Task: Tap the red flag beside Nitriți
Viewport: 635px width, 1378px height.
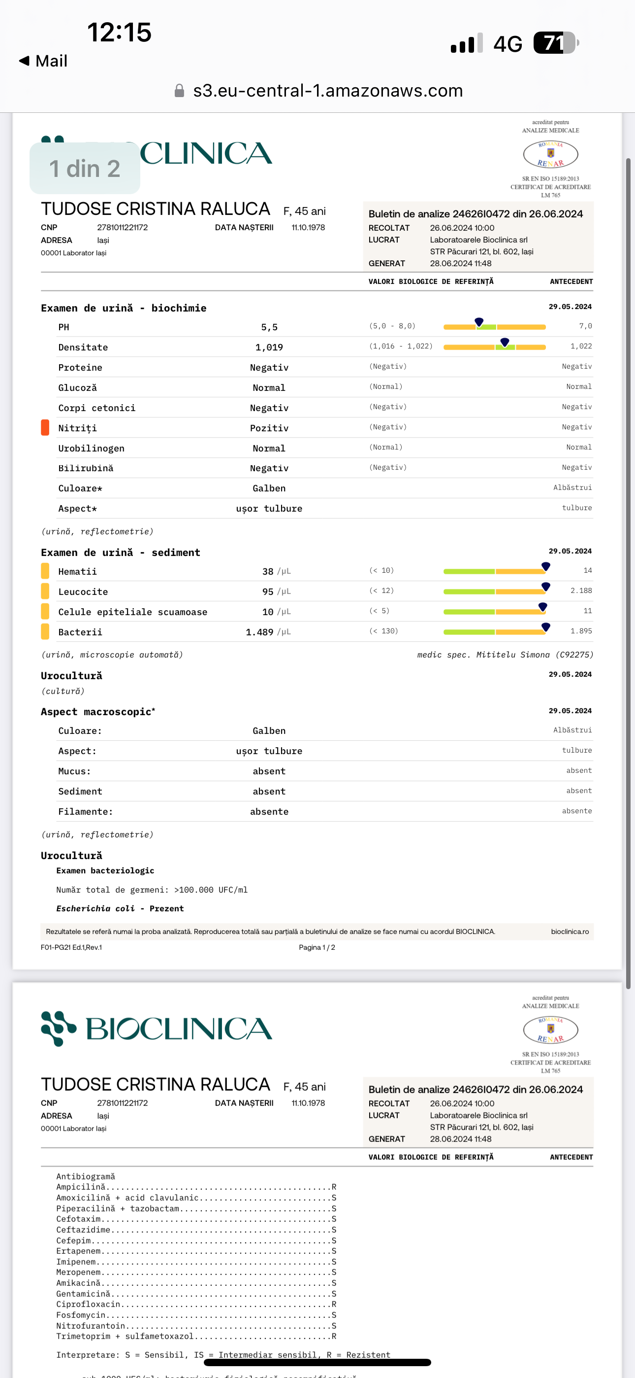Action: [45, 427]
